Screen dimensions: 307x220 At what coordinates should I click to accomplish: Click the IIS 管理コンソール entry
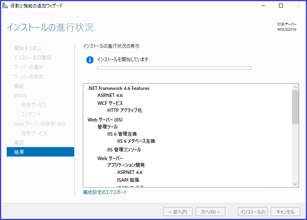coord(124,149)
